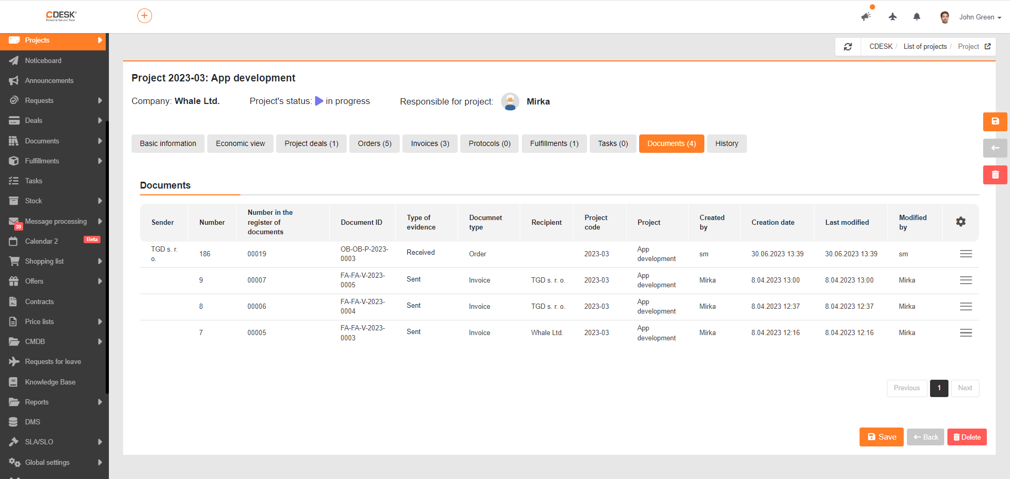Click the red Delete button
Image resolution: width=1010 pixels, height=479 pixels.
coord(967,437)
